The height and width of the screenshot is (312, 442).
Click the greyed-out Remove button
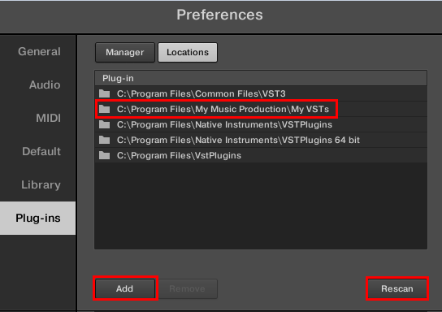tap(188, 288)
